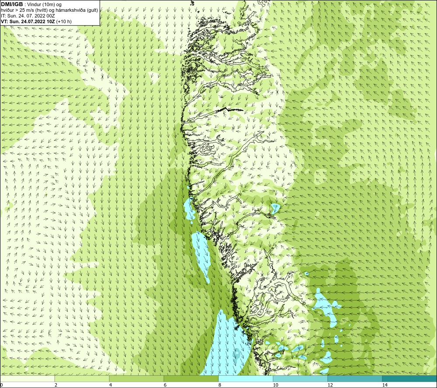
Task: Click the legend label '8'
Action: [220, 385]
